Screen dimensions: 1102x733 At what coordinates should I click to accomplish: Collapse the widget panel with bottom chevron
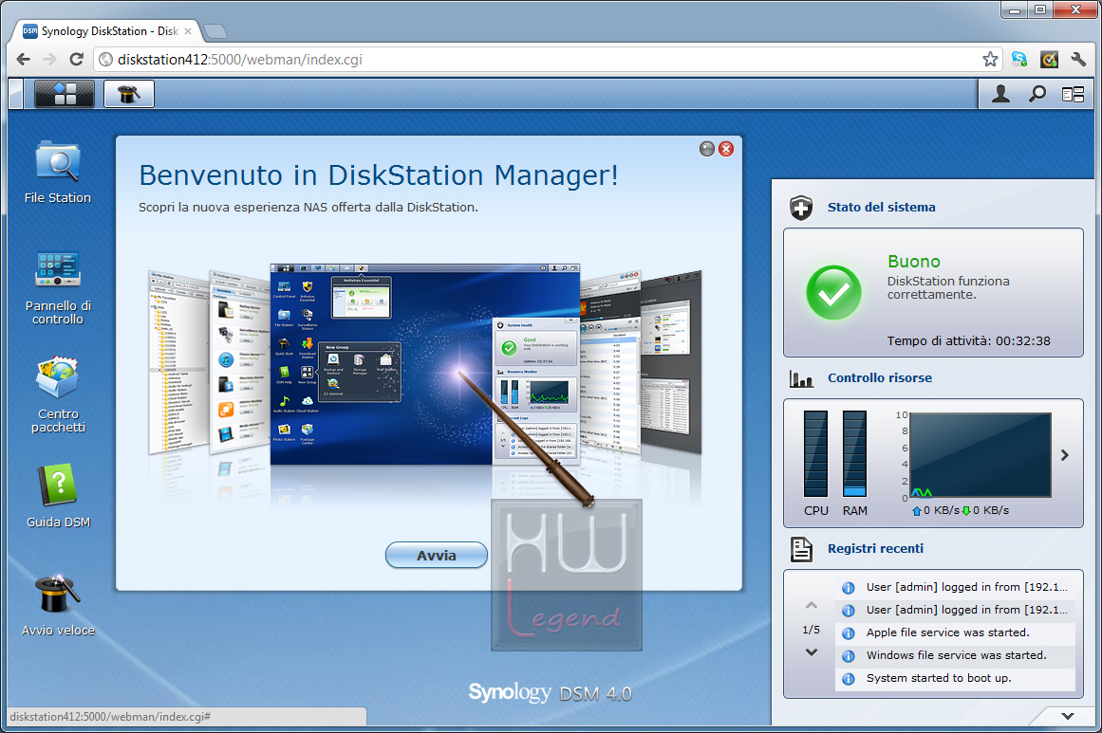coord(1068,716)
